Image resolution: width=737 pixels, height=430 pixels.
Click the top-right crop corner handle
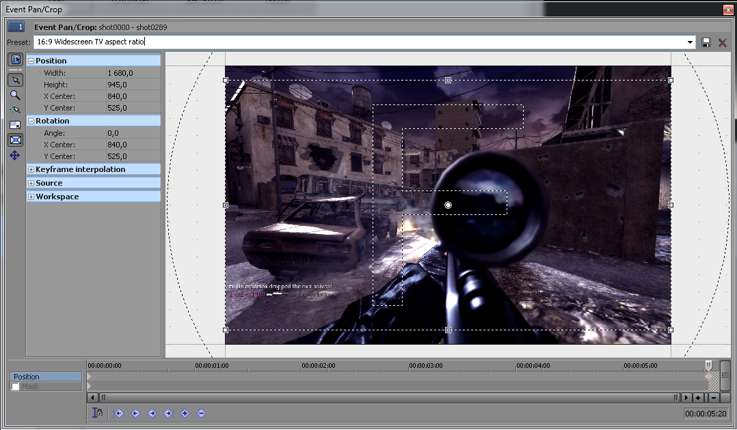(671, 81)
